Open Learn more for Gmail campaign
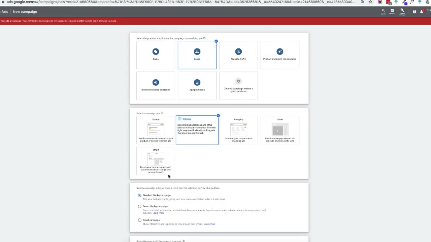This screenshot has width=431, height=242. tap(210, 224)
